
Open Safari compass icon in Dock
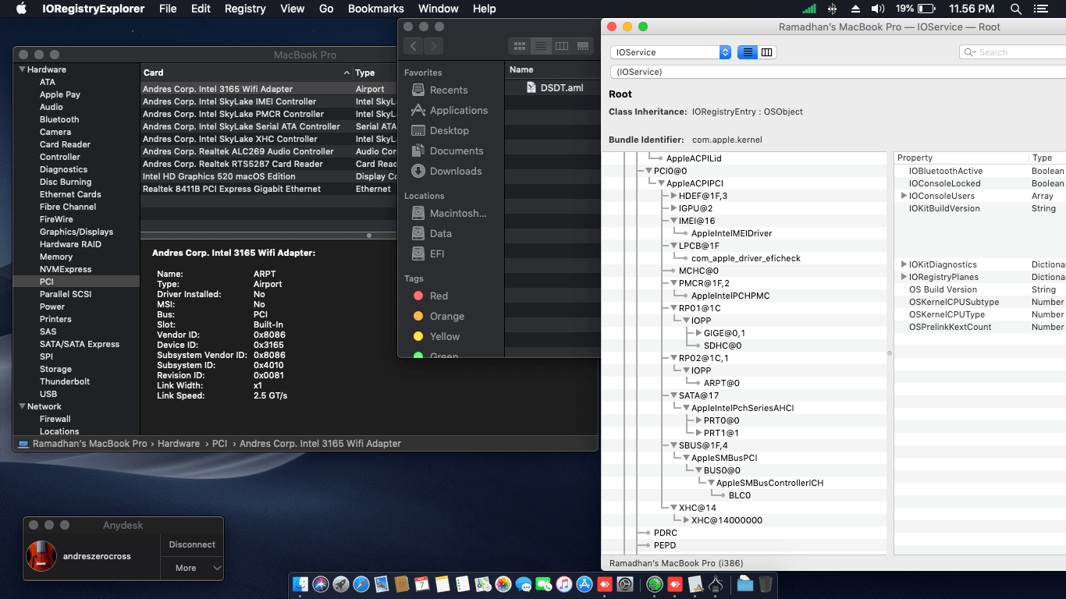click(x=361, y=583)
